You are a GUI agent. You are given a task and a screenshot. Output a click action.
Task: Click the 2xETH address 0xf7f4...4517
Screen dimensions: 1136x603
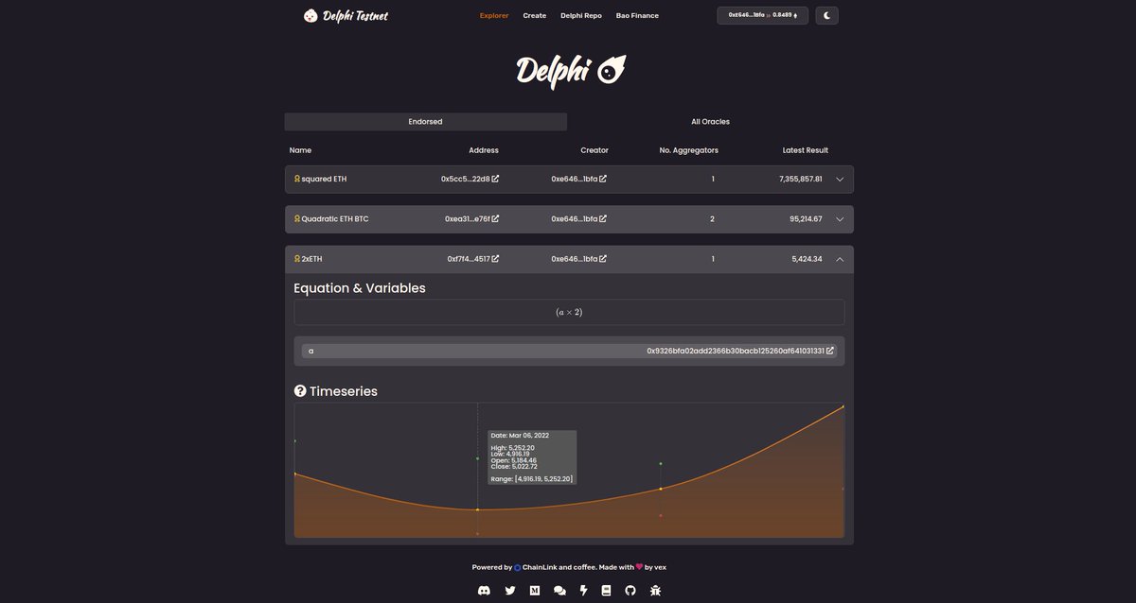tap(469, 258)
